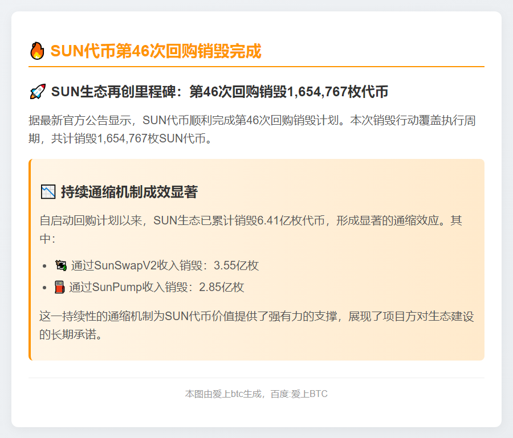
Task: Click the bullet dot of the SunSwapV2 item
Action: click(45, 265)
